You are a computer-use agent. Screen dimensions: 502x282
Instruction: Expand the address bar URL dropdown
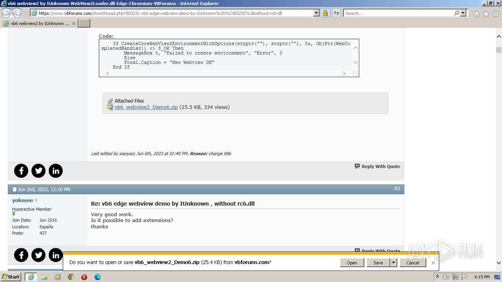316,13
